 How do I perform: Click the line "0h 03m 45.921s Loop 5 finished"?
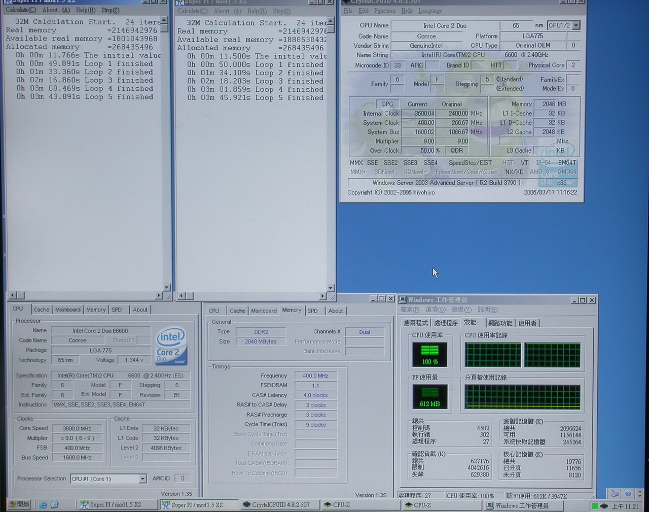(x=255, y=97)
